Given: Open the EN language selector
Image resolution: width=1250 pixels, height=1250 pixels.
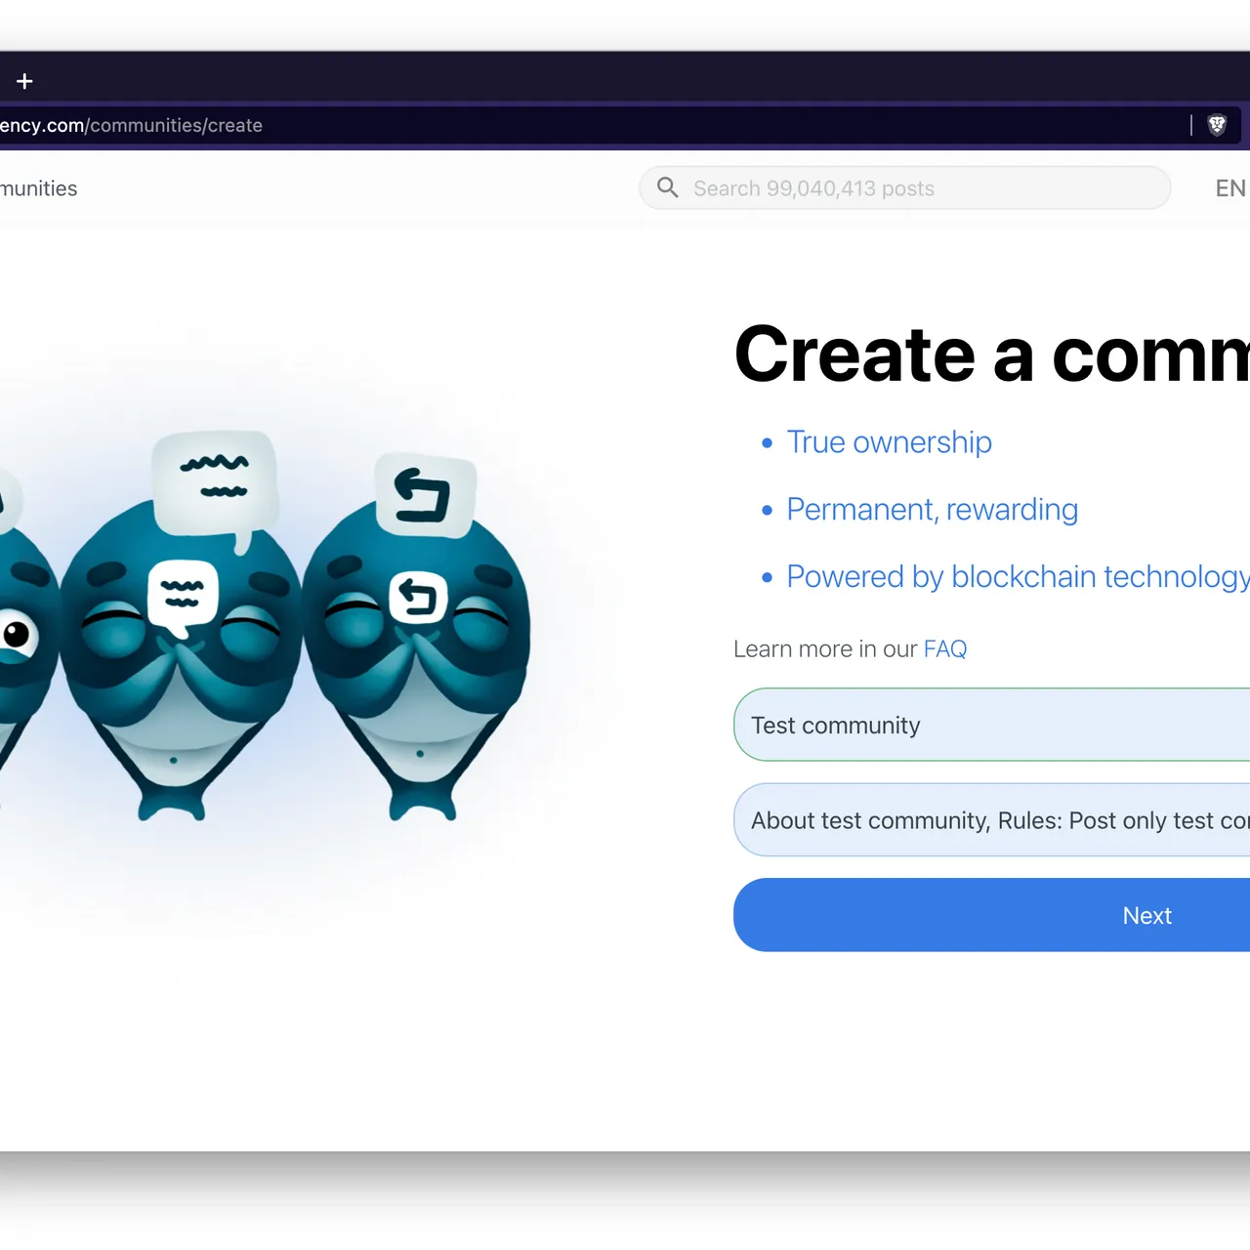Looking at the screenshot, I should (1229, 187).
